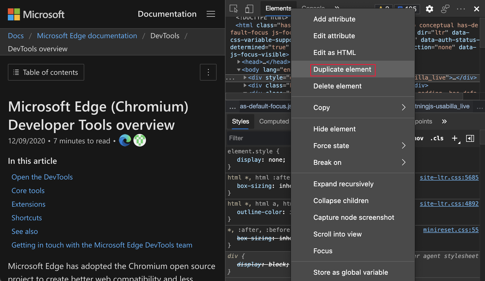Click the sidebar layout toggle icon
Viewport: 485px width, 281px height.
pyautogui.click(x=470, y=138)
